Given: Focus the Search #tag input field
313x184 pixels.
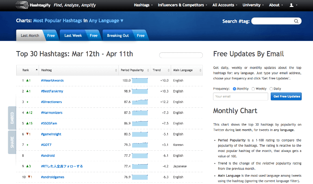Looking at the screenshot, I should 276,21.
